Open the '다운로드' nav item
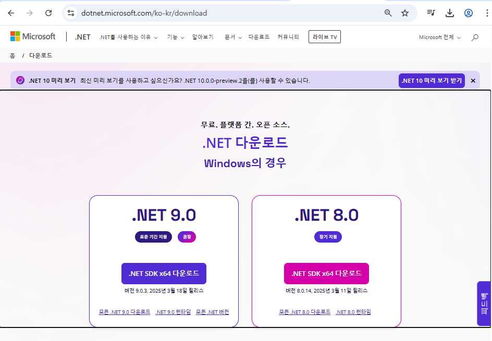 pyautogui.click(x=259, y=37)
